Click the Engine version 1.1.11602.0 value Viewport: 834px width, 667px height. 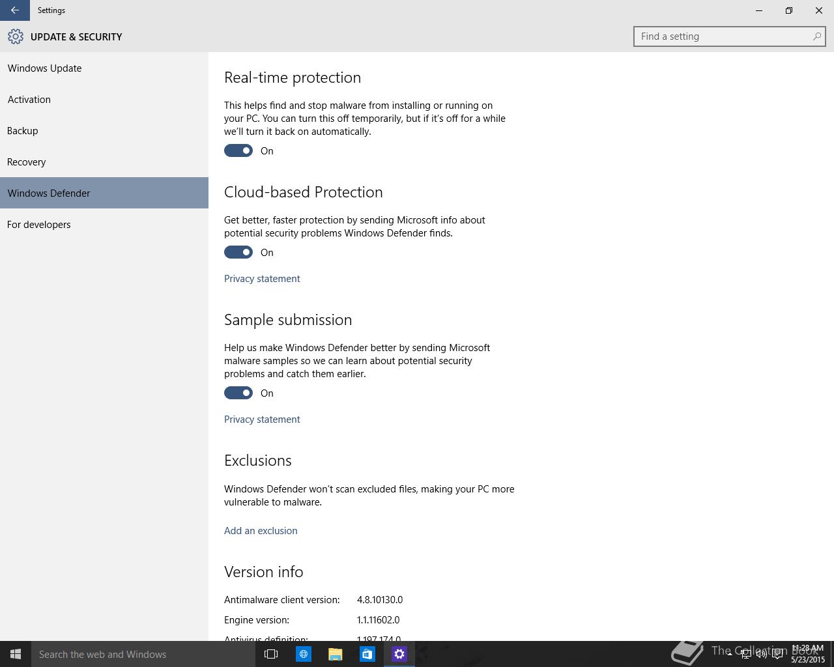[x=378, y=619]
